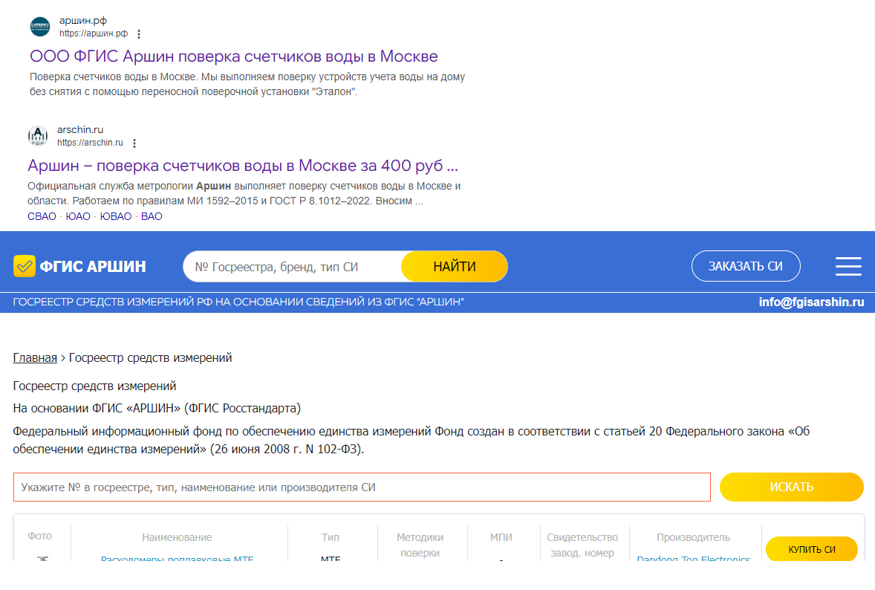The width and height of the screenshot is (875, 590).
Task: Open the 'Аршин – поверка счетчиков воды' result
Action: coord(242,165)
